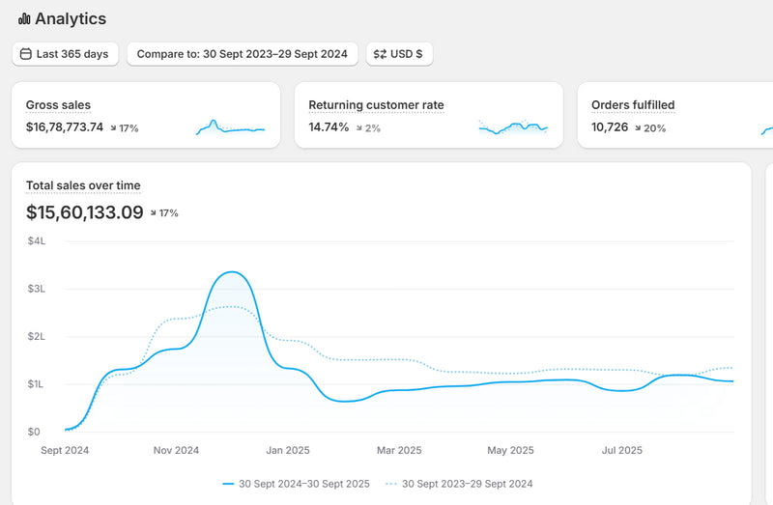Screen dimensions: 773x505
Task: Click the Total sales 17% down-trend arrow
Action: (154, 212)
